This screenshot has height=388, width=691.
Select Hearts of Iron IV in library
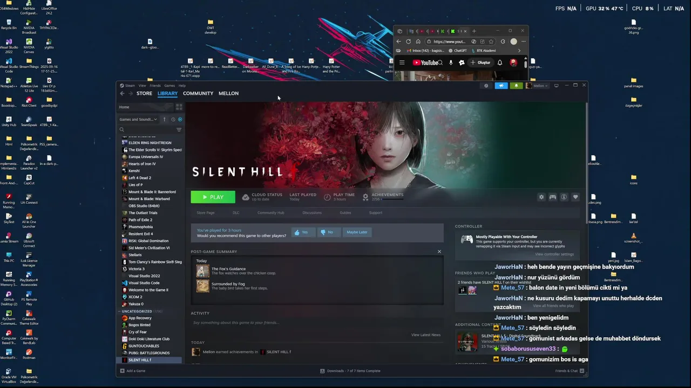pos(142,164)
